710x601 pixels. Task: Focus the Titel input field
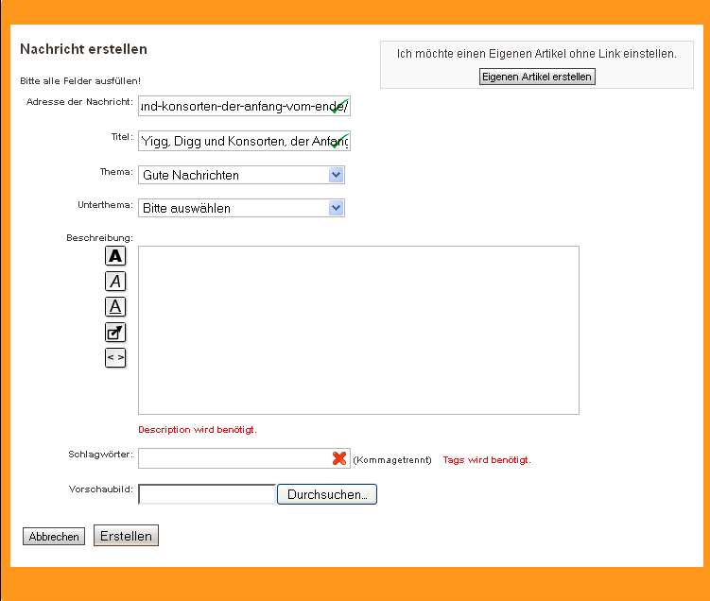tap(245, 141)
